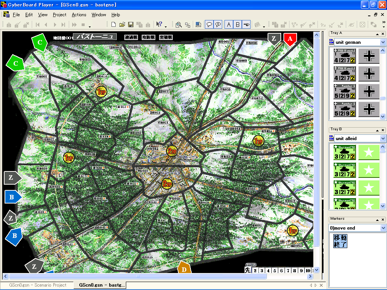Click the Tray A list scroll down arrow
Screen dimensions: 387x290
click(382, 116)
